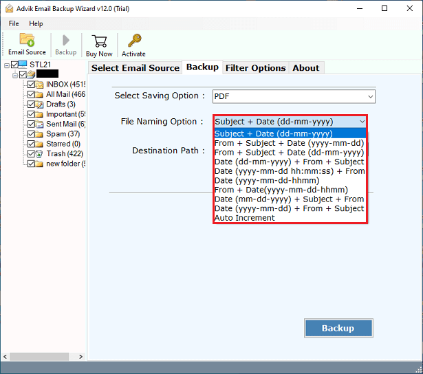Screen dimensions: 423x374
Task: Click the INBOX folder icon
Action: pos(39,85)
